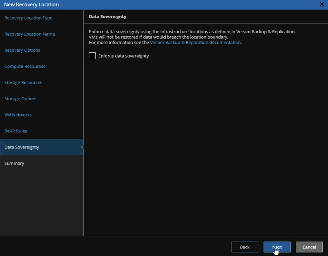Go to the Summary step
Image resolution: width=328 pixels, height=256 pixels.
(x=14, y=163)
